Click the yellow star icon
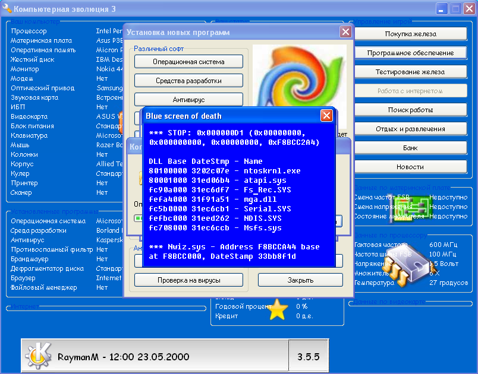Screen dimensions: 478x374 tap(278, 309)
